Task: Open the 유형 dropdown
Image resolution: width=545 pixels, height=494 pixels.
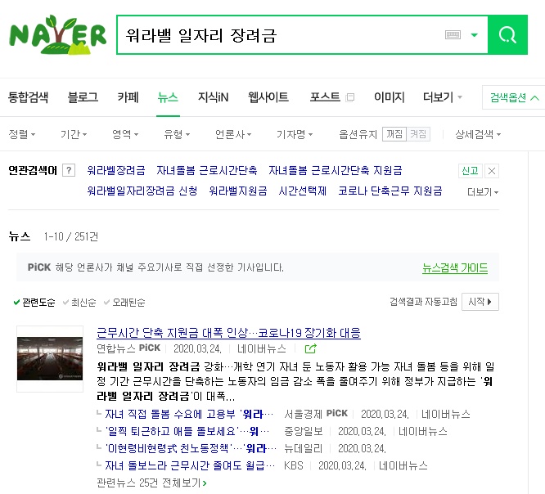Action: pyautogui.click(x=177, y=134)
